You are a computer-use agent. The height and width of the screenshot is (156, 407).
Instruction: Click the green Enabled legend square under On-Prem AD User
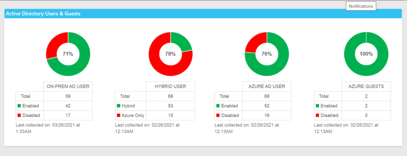point(19,106)
